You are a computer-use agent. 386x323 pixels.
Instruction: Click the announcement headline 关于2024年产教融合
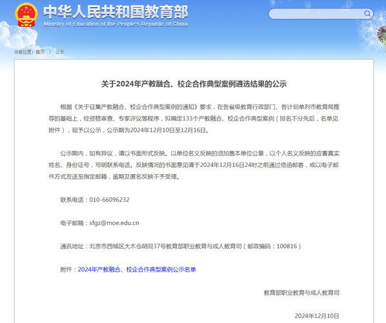coord(194,84)
